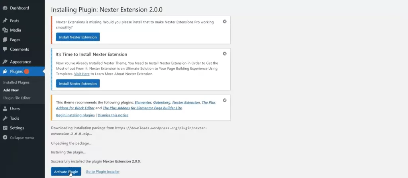Click the Begin installing plugins link
This screenshot has height=178, width=408.
(75, 115)
